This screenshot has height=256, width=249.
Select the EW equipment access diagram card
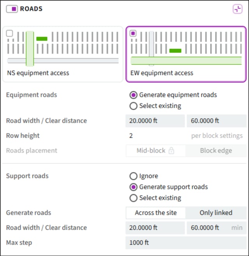(x=186, y=54)
